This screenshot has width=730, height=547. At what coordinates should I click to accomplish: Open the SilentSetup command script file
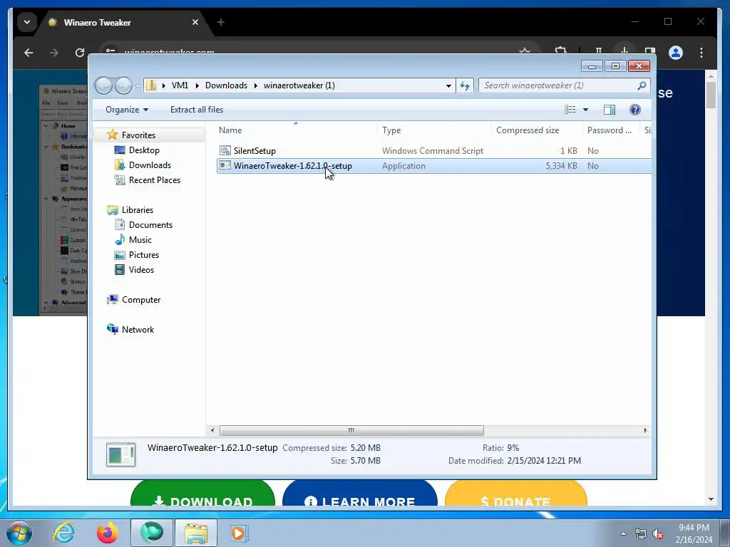pyautogui.click(x=255, y=151)
